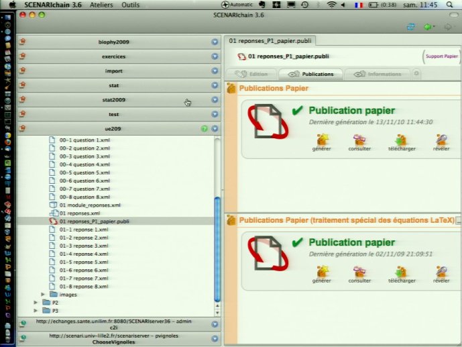Click the workshop icon left of exercices
Viewport: 462px width, 347px height.
pyautogui.click(x=22, y=56)
